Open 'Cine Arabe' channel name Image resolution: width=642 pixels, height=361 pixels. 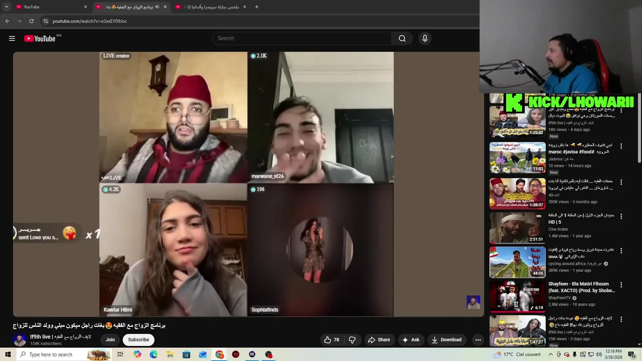[558, 229]
